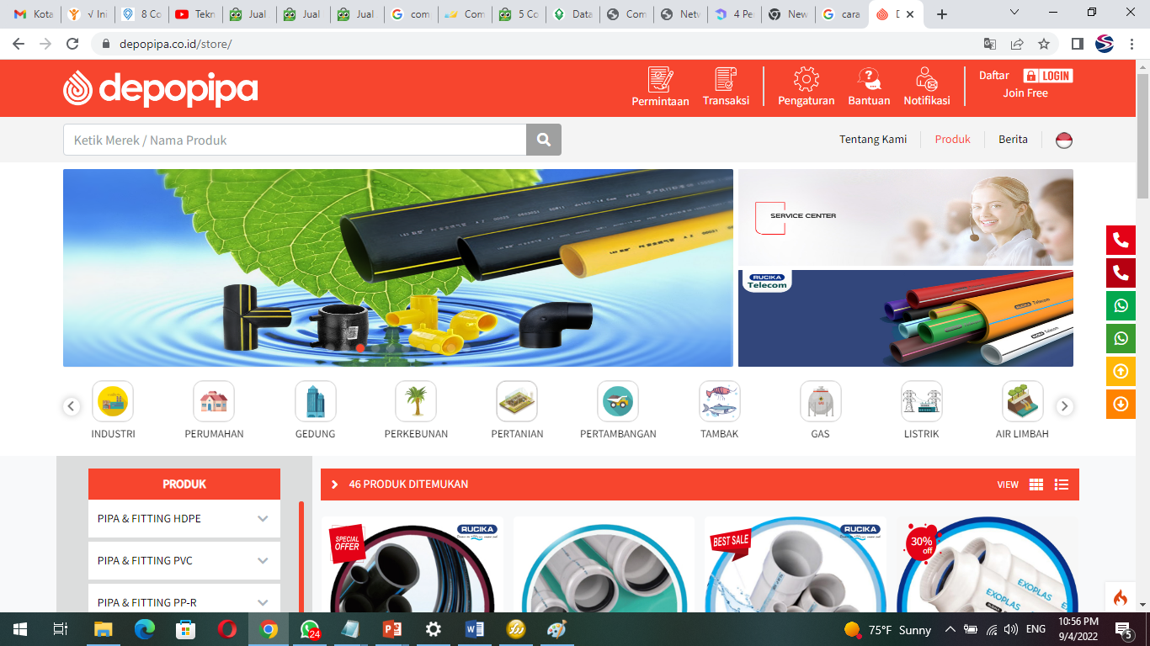Show previous categories with left arrow
The height and width of the screenshot is (646, 1150).
point(72,406)
